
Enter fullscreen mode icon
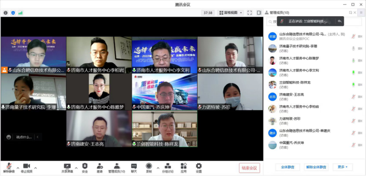point(250,13)
